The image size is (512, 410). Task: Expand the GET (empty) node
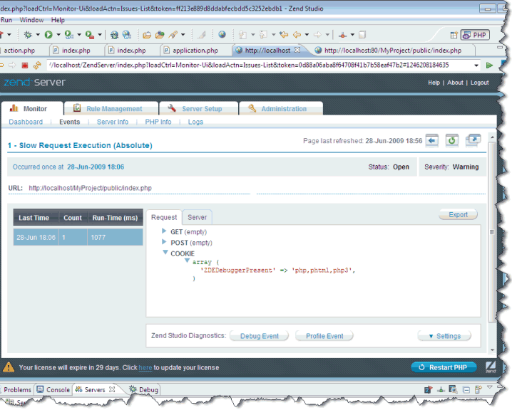(x=164, y=232)
